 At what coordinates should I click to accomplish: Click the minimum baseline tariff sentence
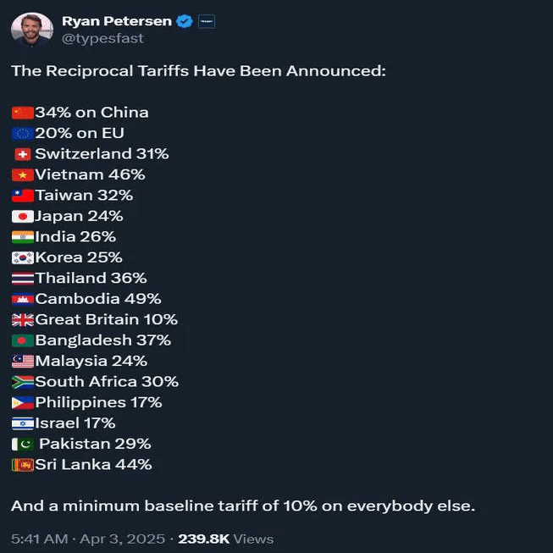point(243,506)
